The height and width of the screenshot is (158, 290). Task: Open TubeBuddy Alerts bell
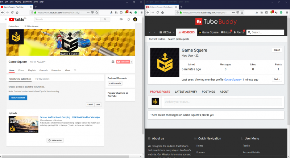[x=239, y=32]
